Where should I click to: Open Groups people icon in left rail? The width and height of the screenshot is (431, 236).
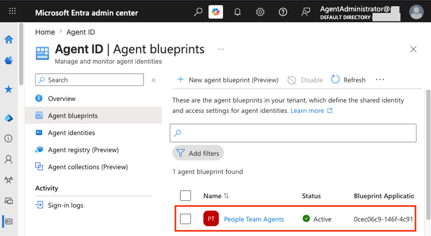click(9, 180)
